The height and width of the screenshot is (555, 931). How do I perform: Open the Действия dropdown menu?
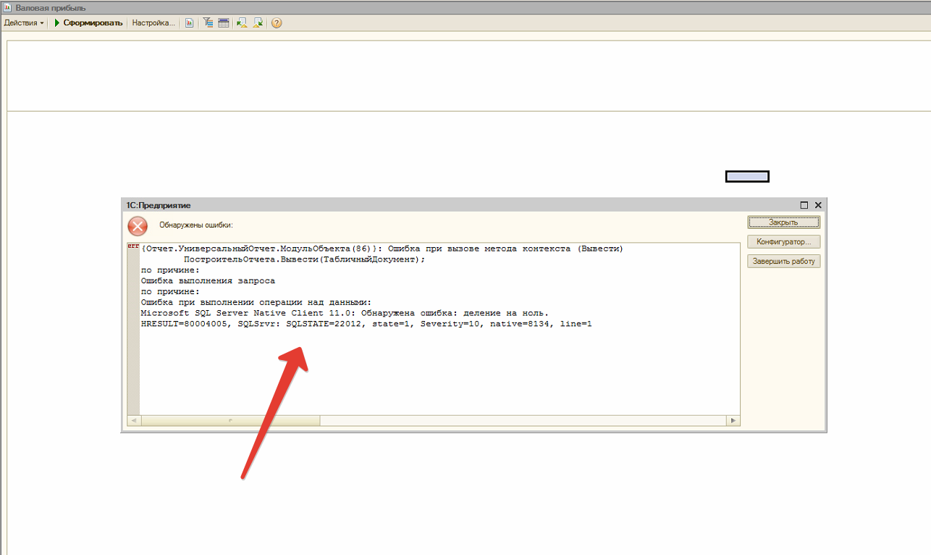pos(24,23)
